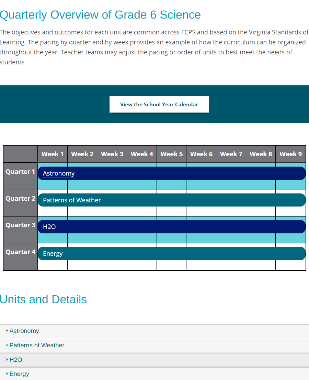Viewport: 309px width, 380px height.
Task: Select the Week 5 column header
Action: (x=171, y=154)
